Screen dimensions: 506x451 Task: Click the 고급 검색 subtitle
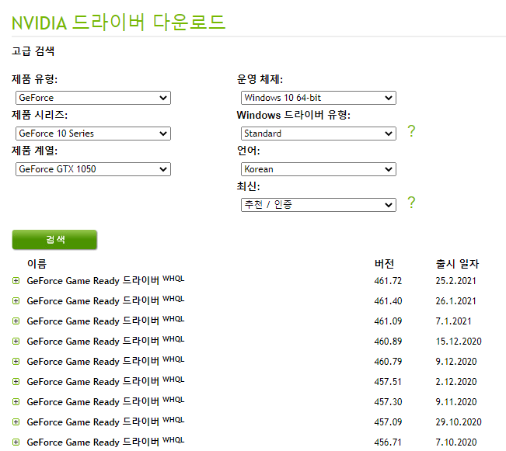pyautogui.click(x=33, y=51)
